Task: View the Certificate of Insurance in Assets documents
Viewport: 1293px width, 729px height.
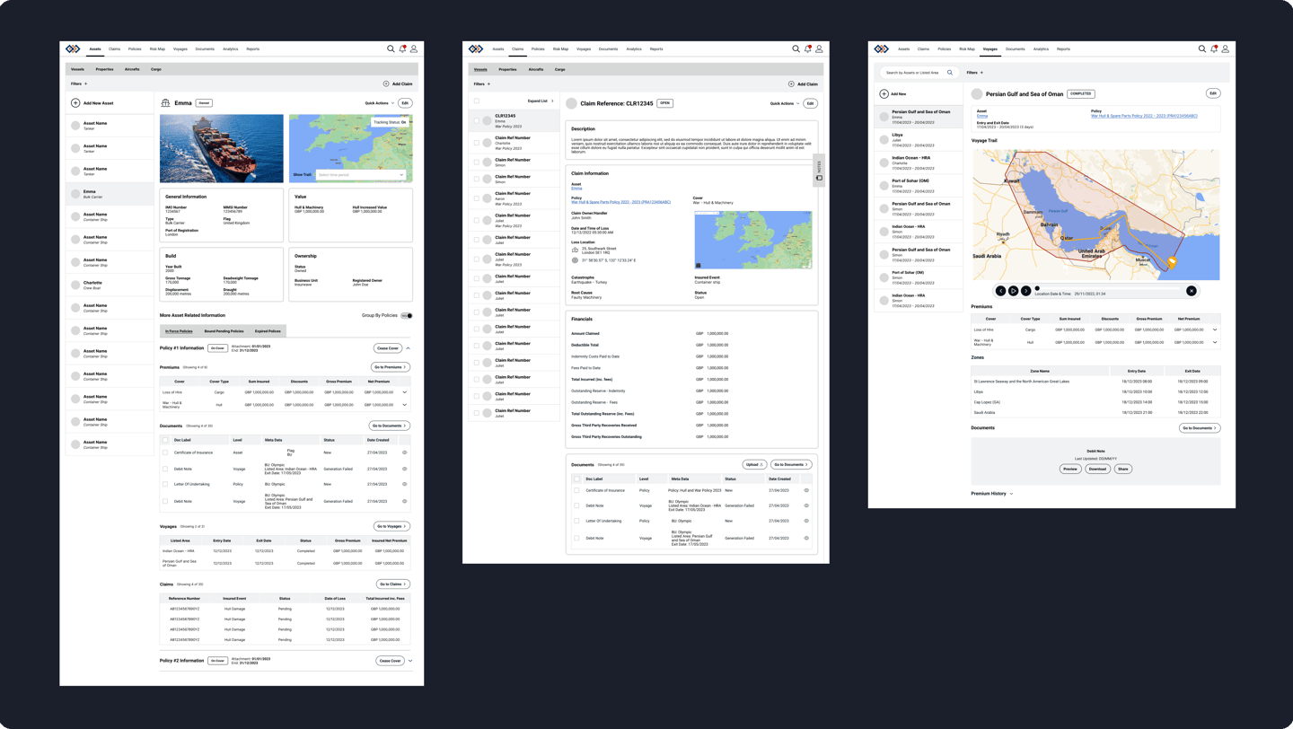Action: tap(405, 452)
